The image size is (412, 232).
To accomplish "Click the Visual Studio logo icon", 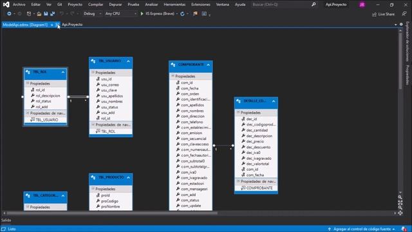I will [x=6, y=5].
